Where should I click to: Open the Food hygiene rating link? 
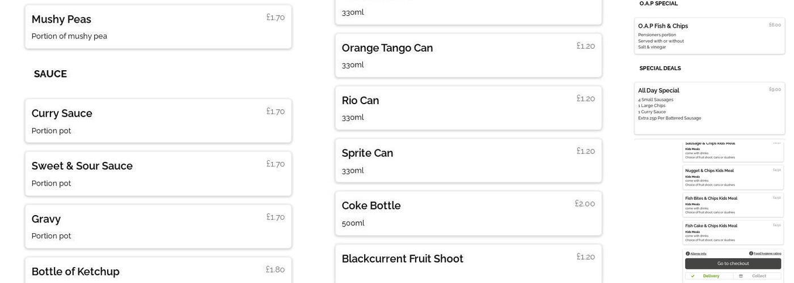(767, 254)
